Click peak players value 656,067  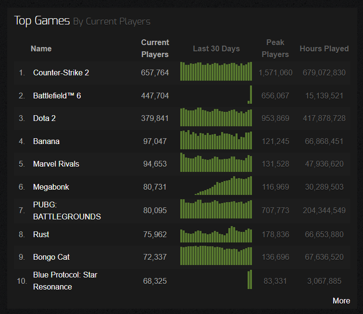tap(275, 96)
